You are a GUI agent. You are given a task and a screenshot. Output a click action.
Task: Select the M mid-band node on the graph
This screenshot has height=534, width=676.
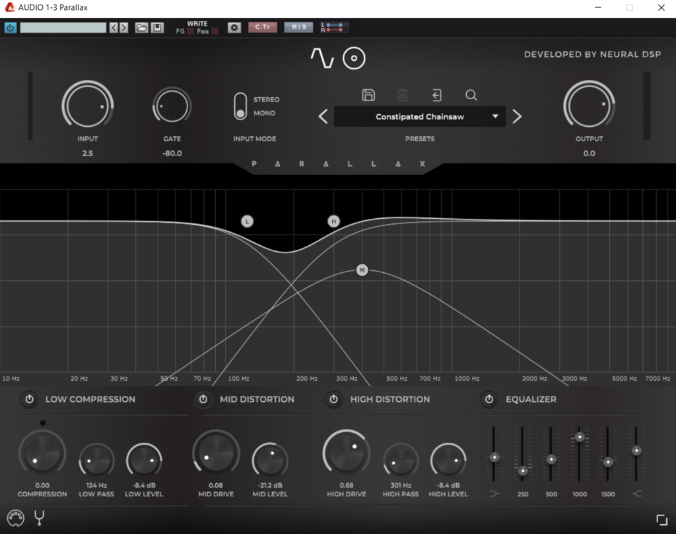click(362, 270)
